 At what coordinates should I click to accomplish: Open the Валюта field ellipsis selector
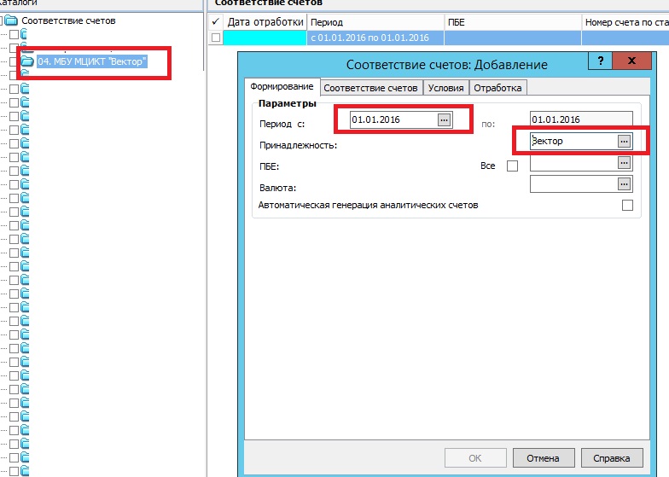624,183
